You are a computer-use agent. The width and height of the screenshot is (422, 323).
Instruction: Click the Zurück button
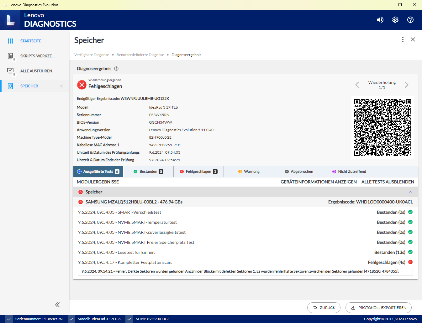pos(324,308)
